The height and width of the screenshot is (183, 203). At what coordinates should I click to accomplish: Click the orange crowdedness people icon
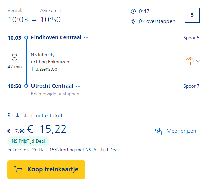tap(190, 61)
